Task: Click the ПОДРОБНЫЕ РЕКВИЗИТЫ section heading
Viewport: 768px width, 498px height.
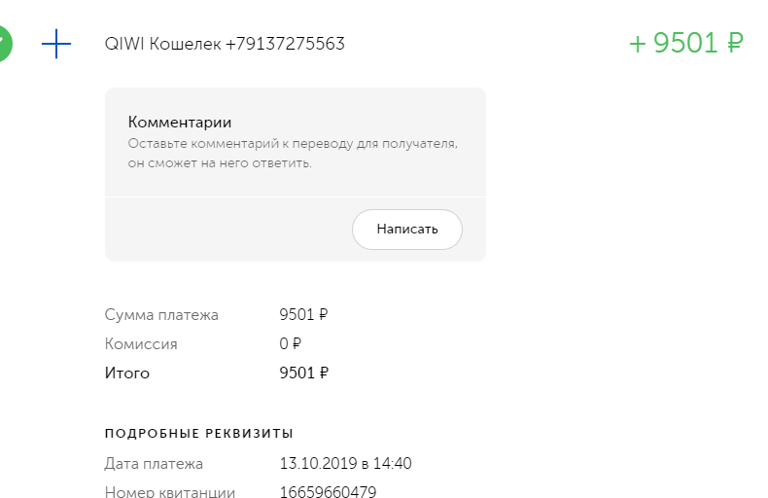Action: coord(199,434)
